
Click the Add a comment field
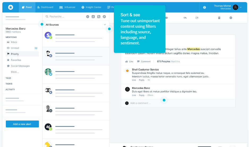(x=178, y=103)
